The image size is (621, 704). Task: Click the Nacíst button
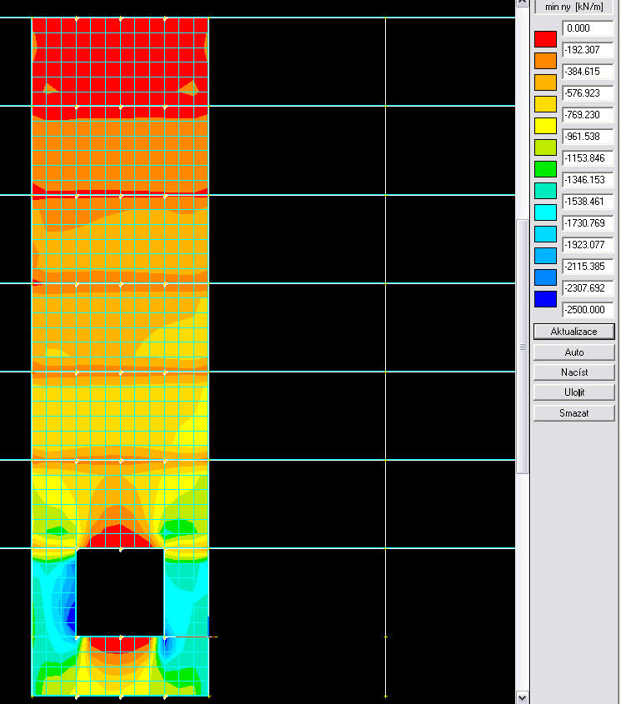574,372
